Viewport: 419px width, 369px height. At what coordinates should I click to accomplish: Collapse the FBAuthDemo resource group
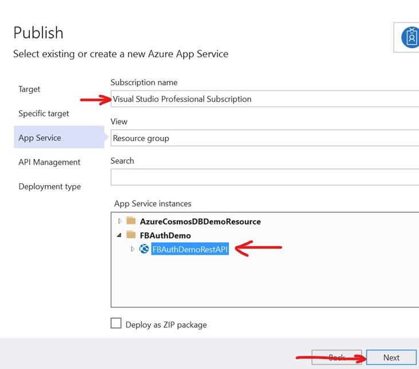point(119,235)
